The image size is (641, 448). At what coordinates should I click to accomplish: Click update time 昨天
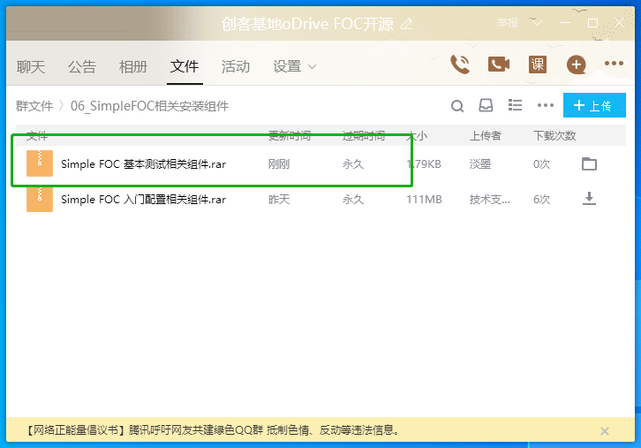(279, 200)
